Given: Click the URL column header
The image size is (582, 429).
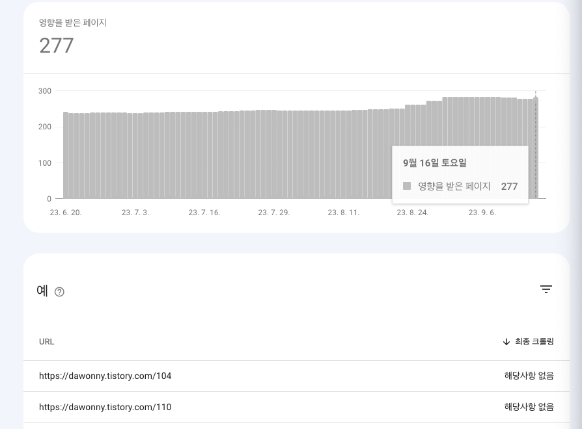Looking at the screenshot, I should point(47,341).
